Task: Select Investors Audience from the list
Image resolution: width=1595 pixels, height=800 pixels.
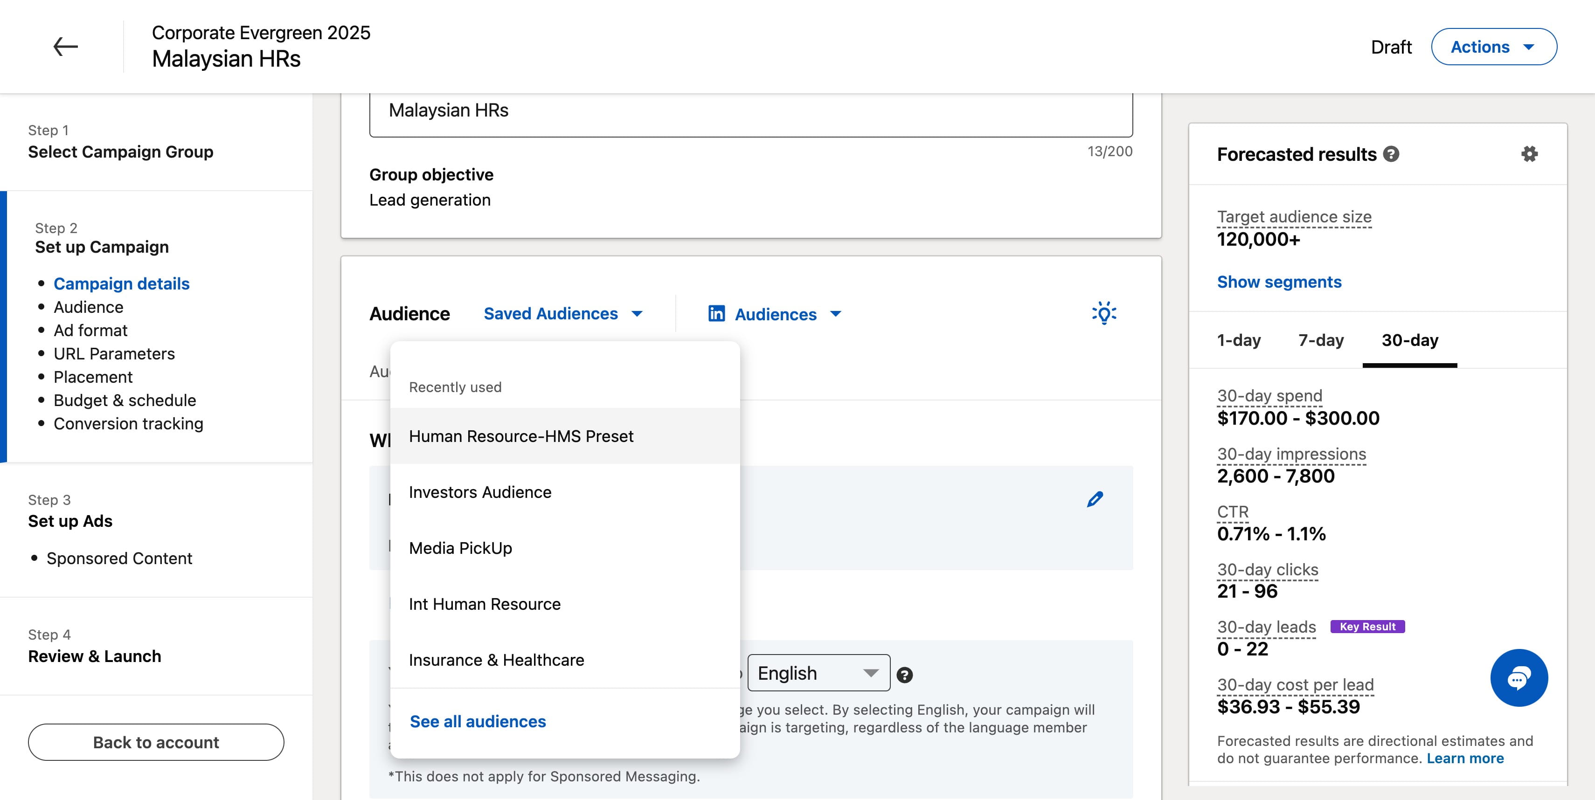Action: coord(565,492)
